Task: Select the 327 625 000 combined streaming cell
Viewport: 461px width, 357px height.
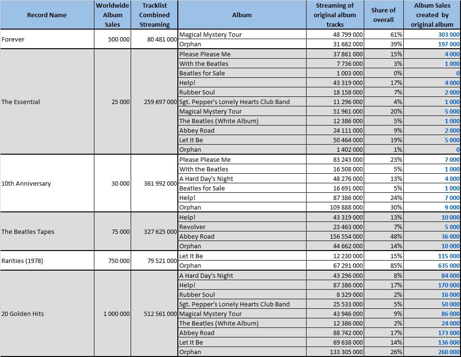Action: (154, 231)
